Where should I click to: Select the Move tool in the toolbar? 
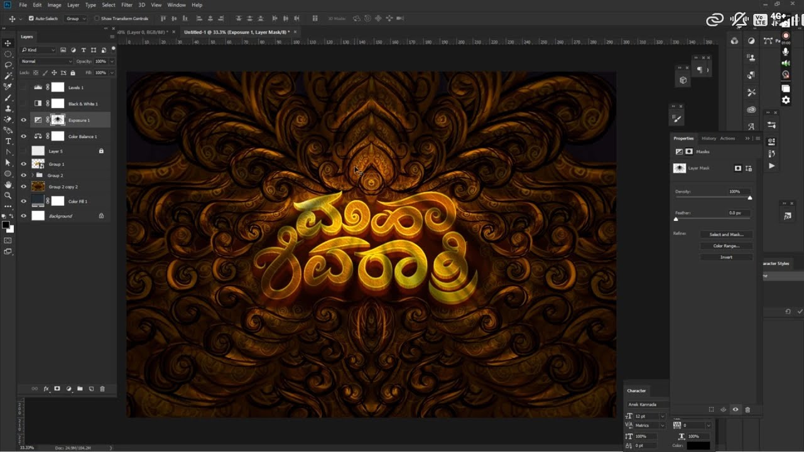tap(8, 43)
